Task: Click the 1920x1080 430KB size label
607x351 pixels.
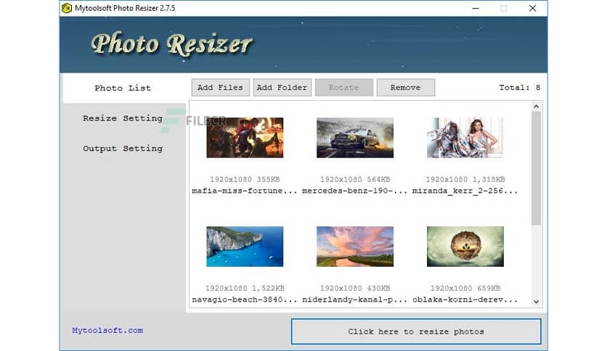Action: [x=355, y=289]
